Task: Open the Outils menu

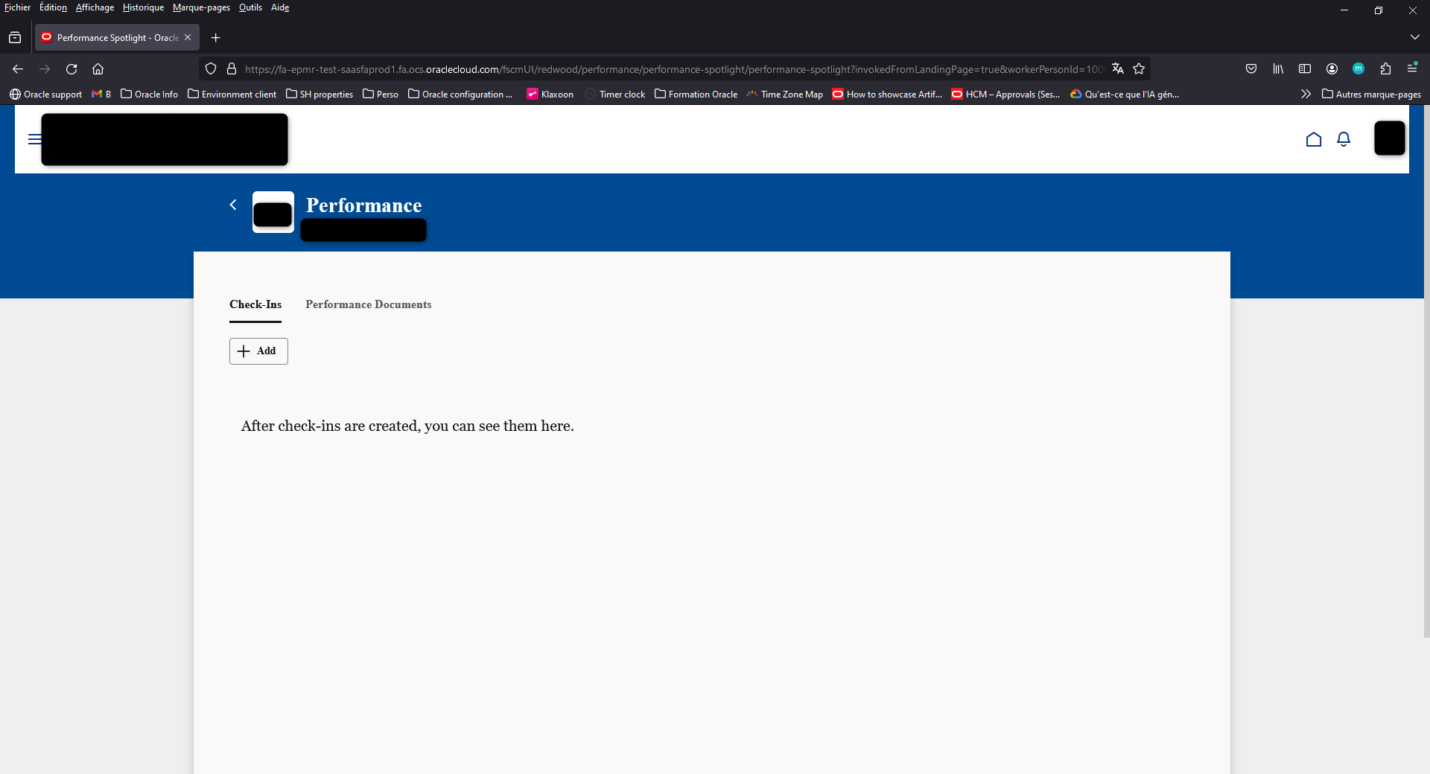Action: pyautogui.click(x=250, y=7)
